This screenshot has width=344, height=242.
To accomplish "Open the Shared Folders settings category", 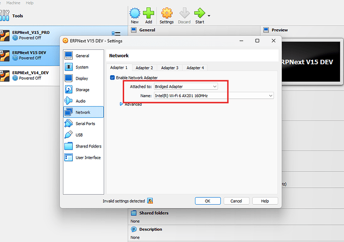I will [83, 146].
